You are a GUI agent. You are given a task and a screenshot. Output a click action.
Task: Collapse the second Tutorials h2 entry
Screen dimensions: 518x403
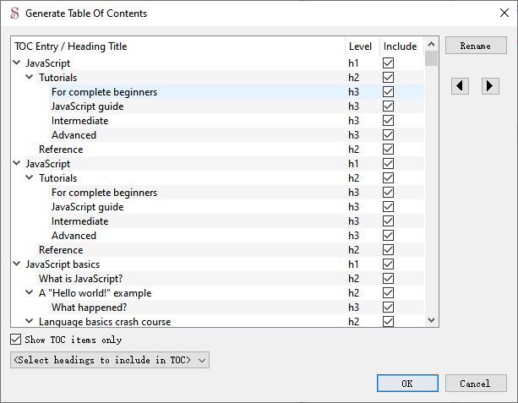coord(30,177)
